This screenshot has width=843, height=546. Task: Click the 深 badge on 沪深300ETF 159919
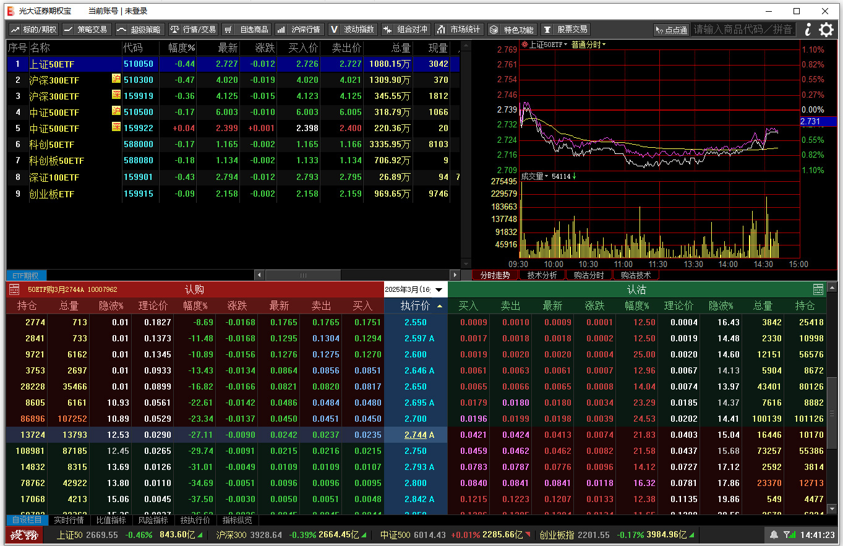point(116,95)
